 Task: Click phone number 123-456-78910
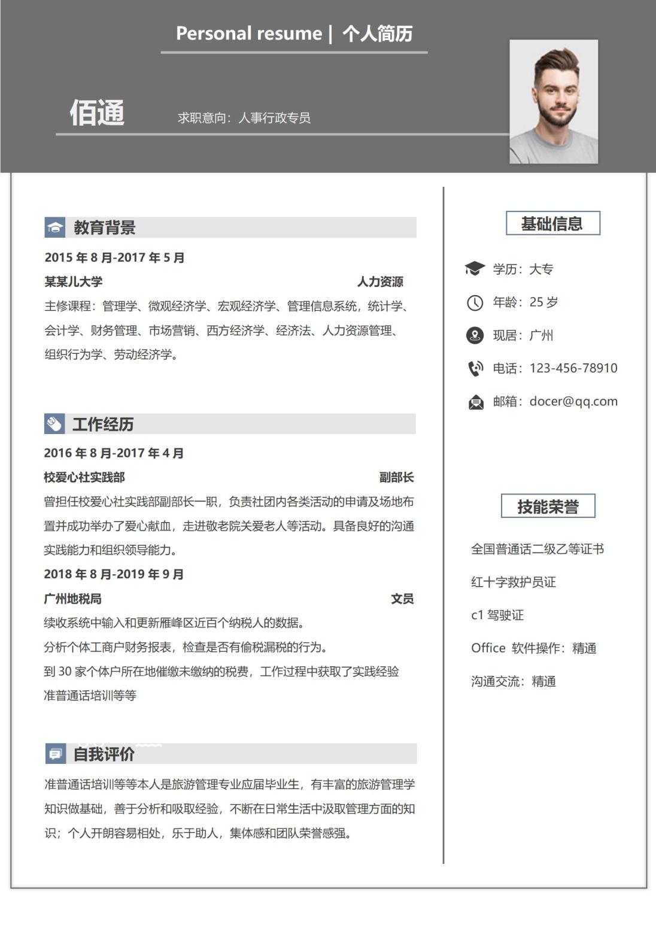(573, 368)
